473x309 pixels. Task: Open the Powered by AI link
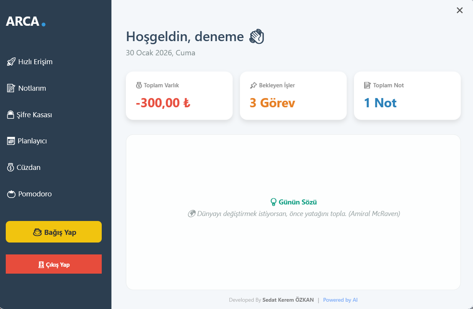click(340, 300)
